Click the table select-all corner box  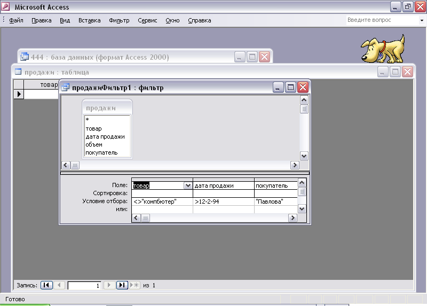point(19,85)
